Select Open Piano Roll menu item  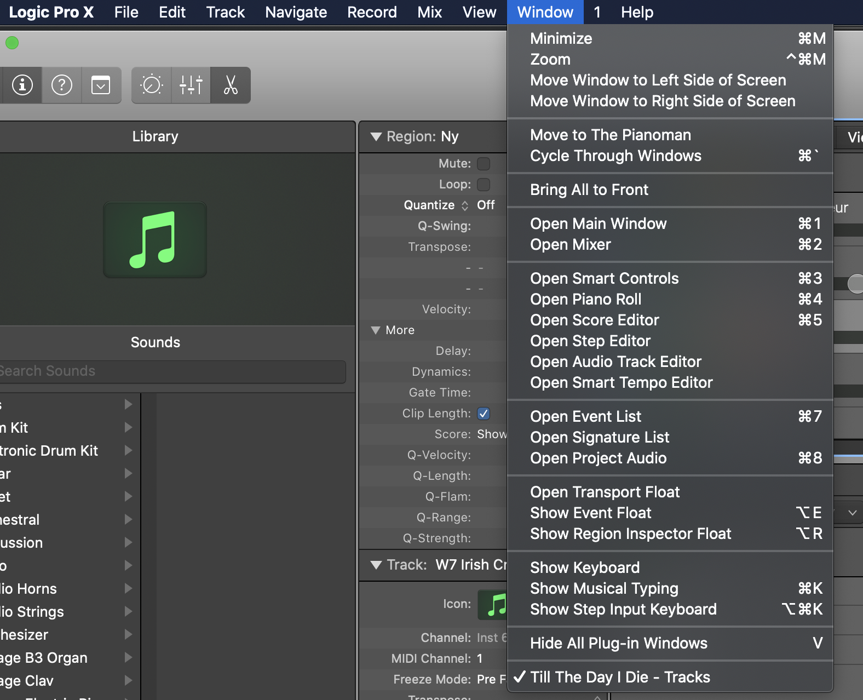point(670,299)
